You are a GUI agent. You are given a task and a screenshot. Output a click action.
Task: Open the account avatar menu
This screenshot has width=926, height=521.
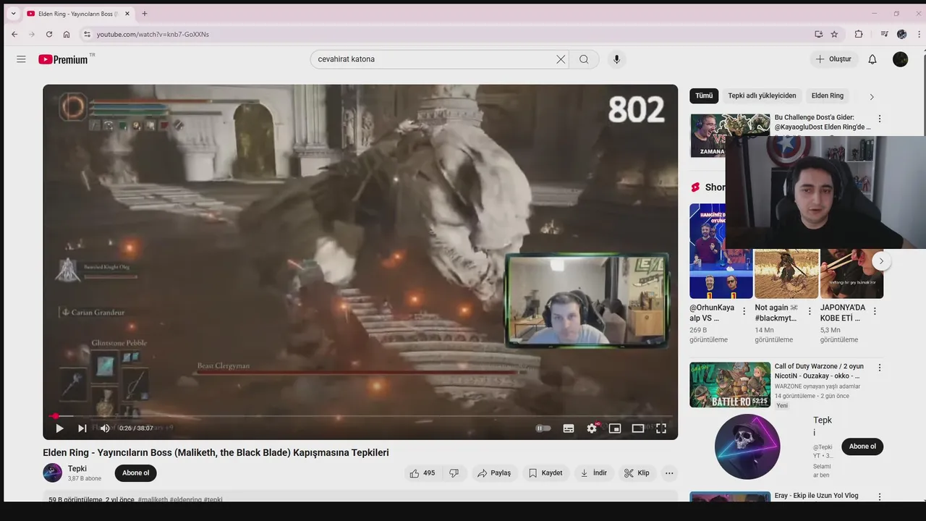901,59
